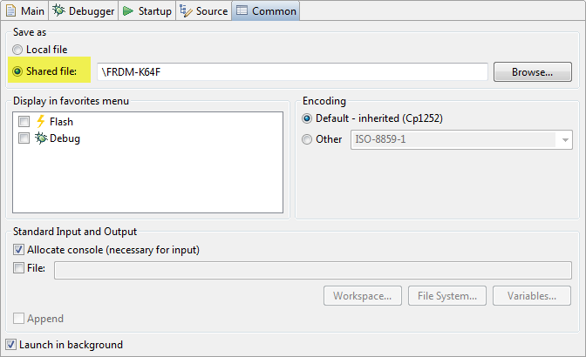Open the ISO-8859-1 encoding dropdown

pyautogui.click(x=566, y=139)
